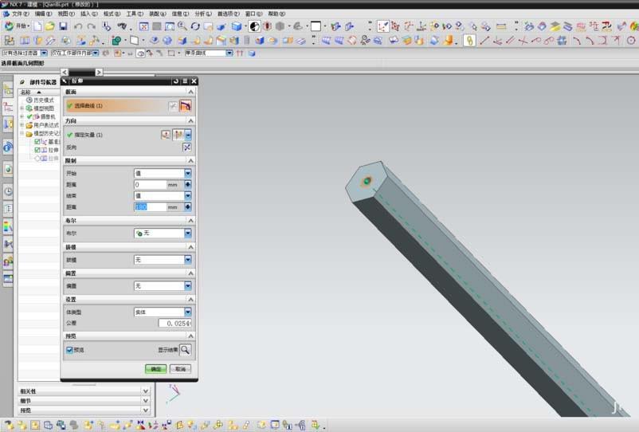Click the sketch section curve icon
This screenshot has width=639, height=432.
pos(173,106)
